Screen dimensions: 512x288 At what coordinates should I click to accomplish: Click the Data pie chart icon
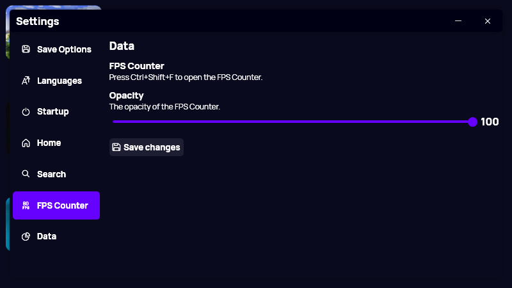(x=26, y=236)
